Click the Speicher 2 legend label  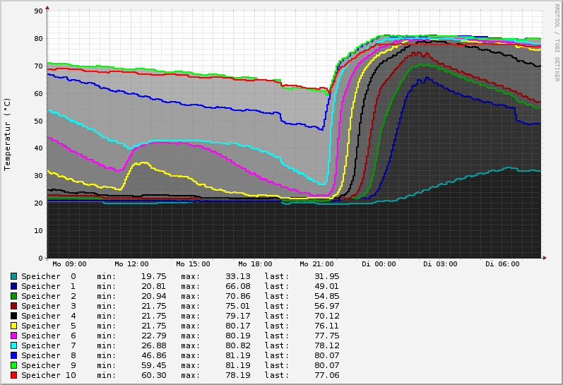(48, 296)
